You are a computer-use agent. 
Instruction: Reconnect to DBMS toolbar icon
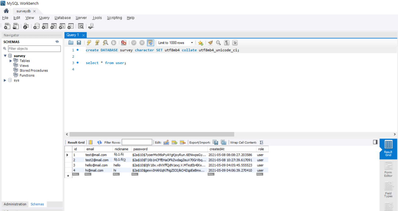[91, 26]
